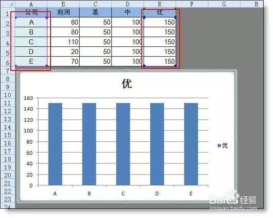Click the category axis label C
Viewport: 273px width, 218px height.
coord(123,193)
